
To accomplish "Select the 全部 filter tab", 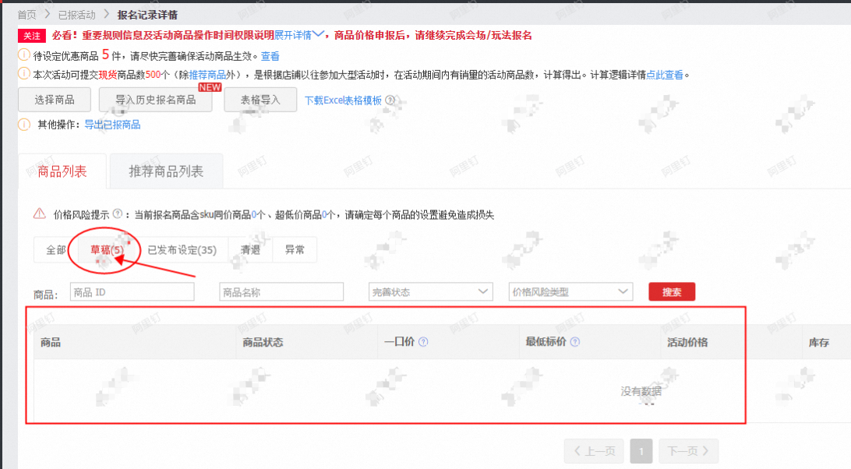I will (56, 250).
